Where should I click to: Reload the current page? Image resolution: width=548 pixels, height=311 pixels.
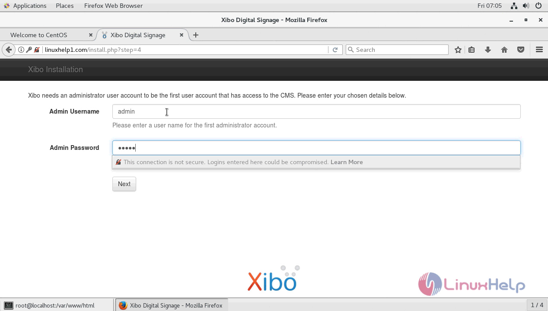[335, 50]
